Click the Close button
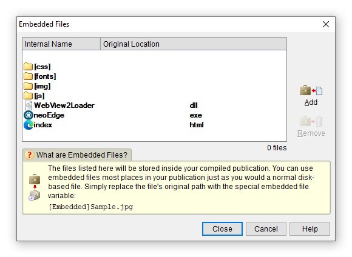 222,229
